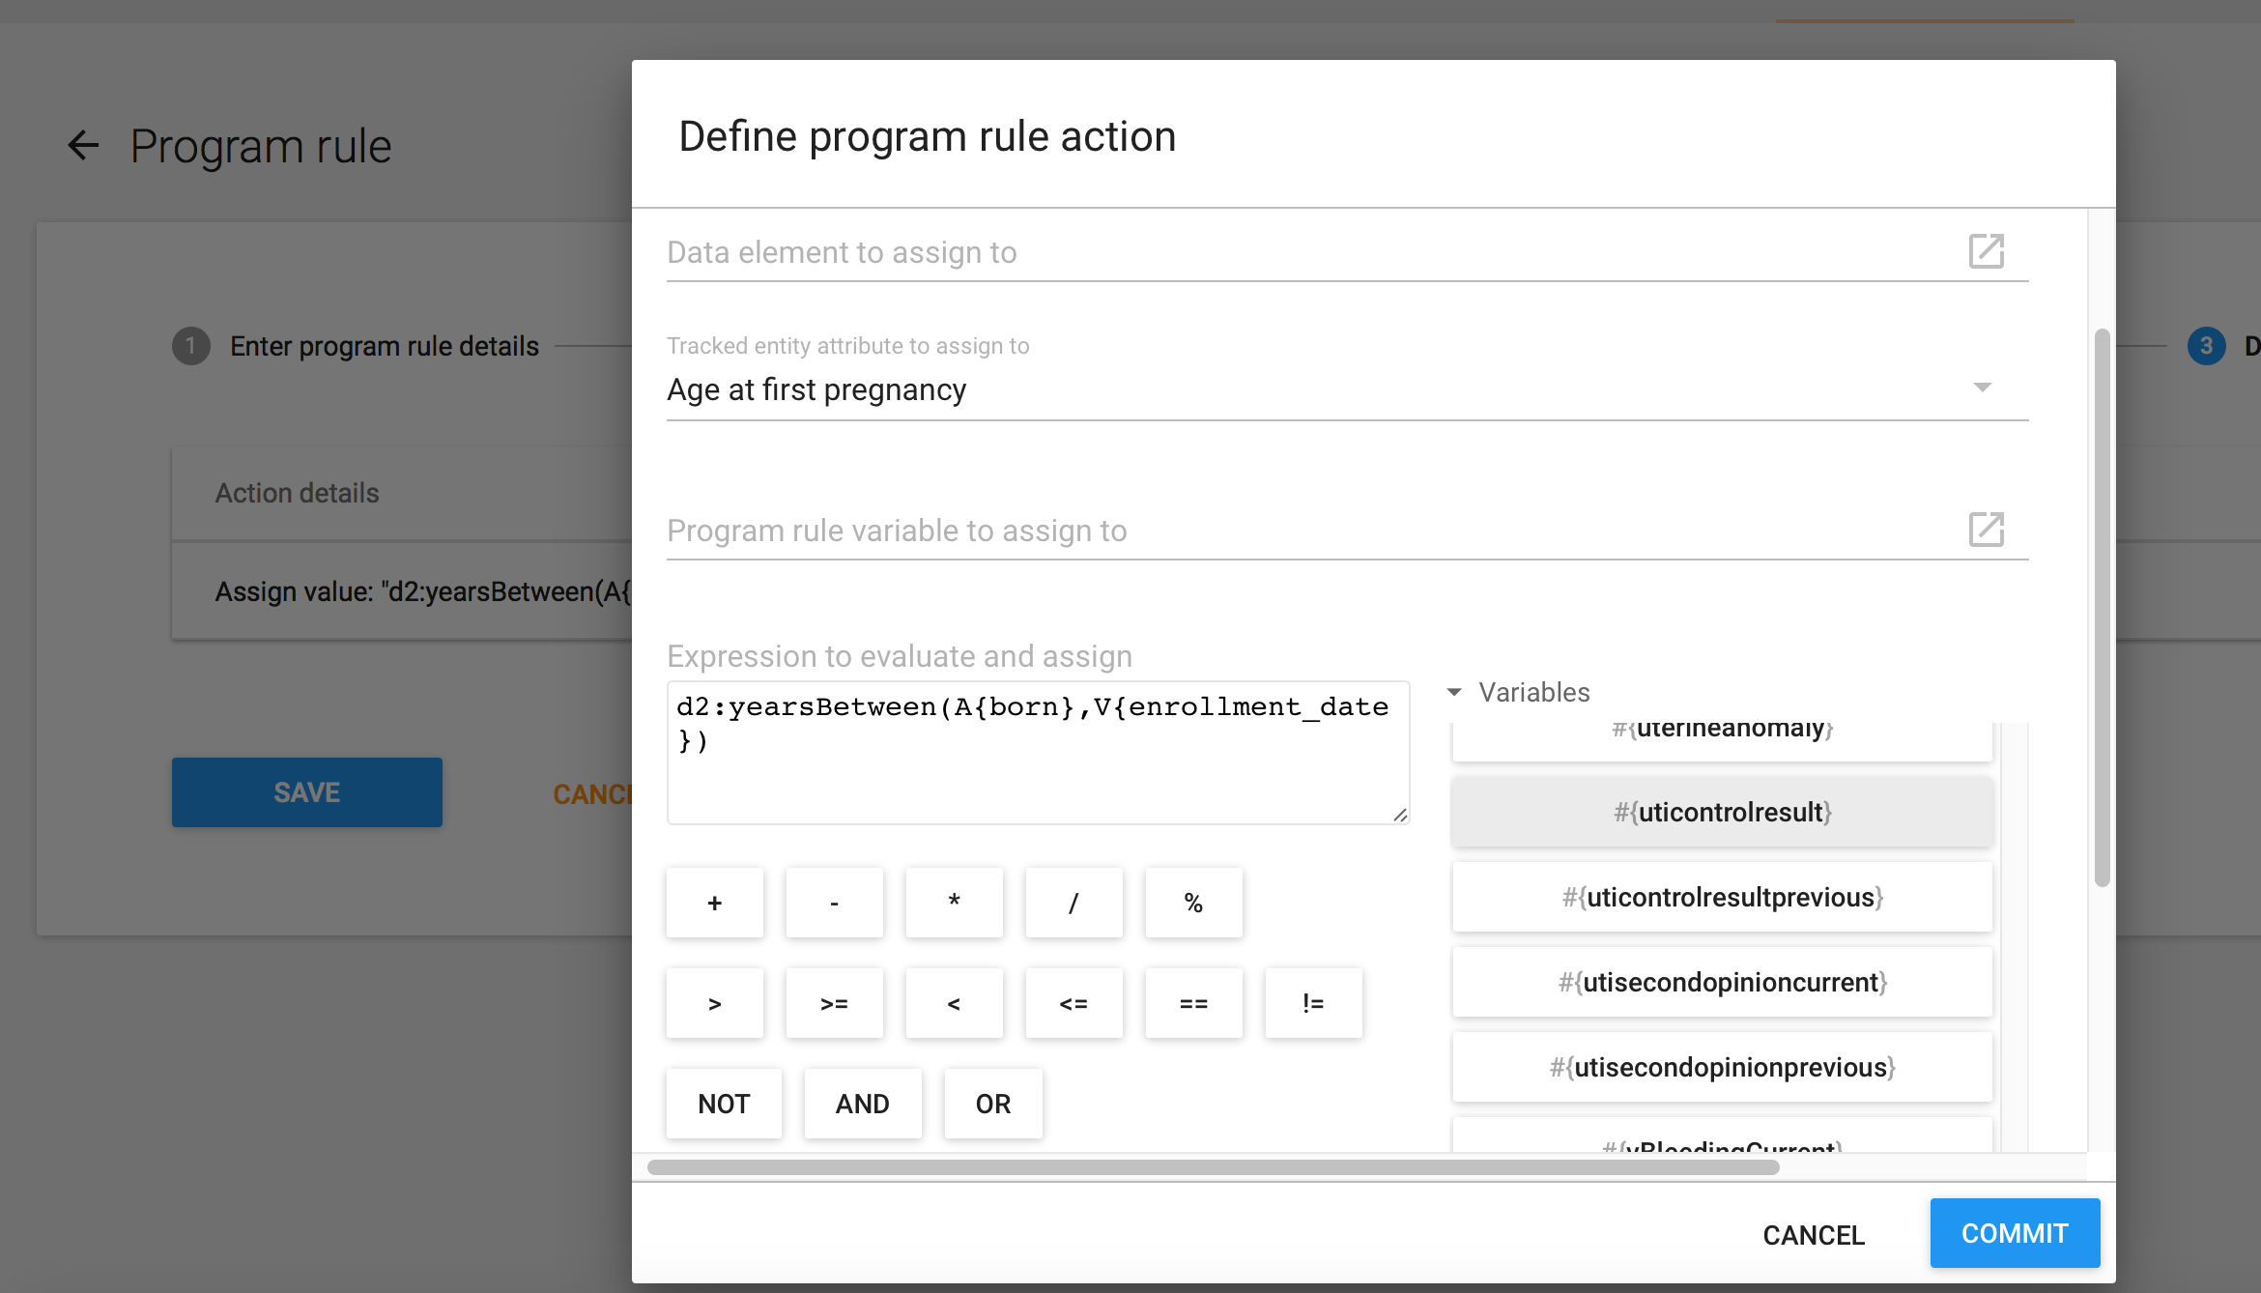Click the back arrow beside Program rule
This screenshot has width=2261, height=1293.
pos(83,146)
